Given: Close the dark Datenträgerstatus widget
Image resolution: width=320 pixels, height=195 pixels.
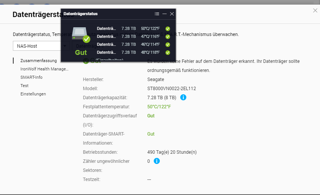Looking at the screenshot, I should click(x=172, y=14).
